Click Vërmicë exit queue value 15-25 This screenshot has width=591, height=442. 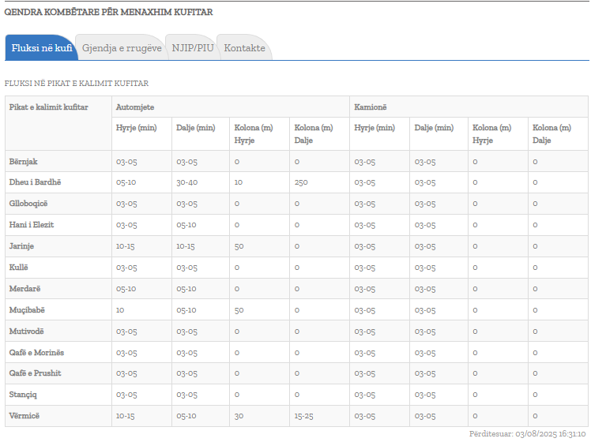(303, 417)
